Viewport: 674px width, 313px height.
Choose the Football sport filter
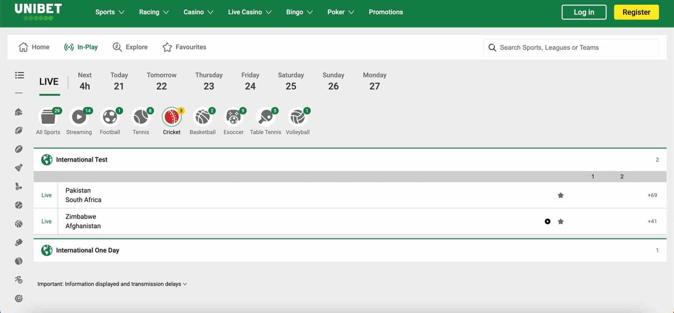[110, 121]
